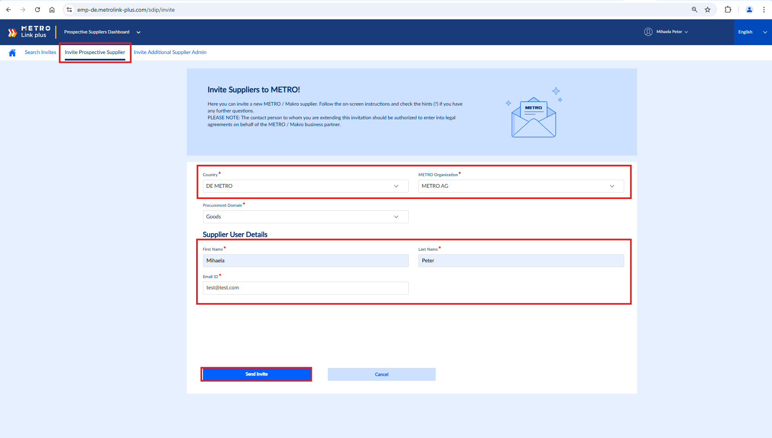
Task: Click the browser forward arrow
Action: point(23,10)
